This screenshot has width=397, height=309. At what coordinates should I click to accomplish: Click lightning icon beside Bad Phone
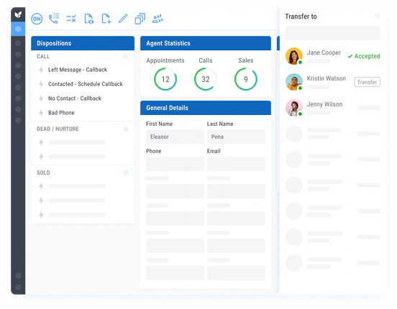coord(41,113)
